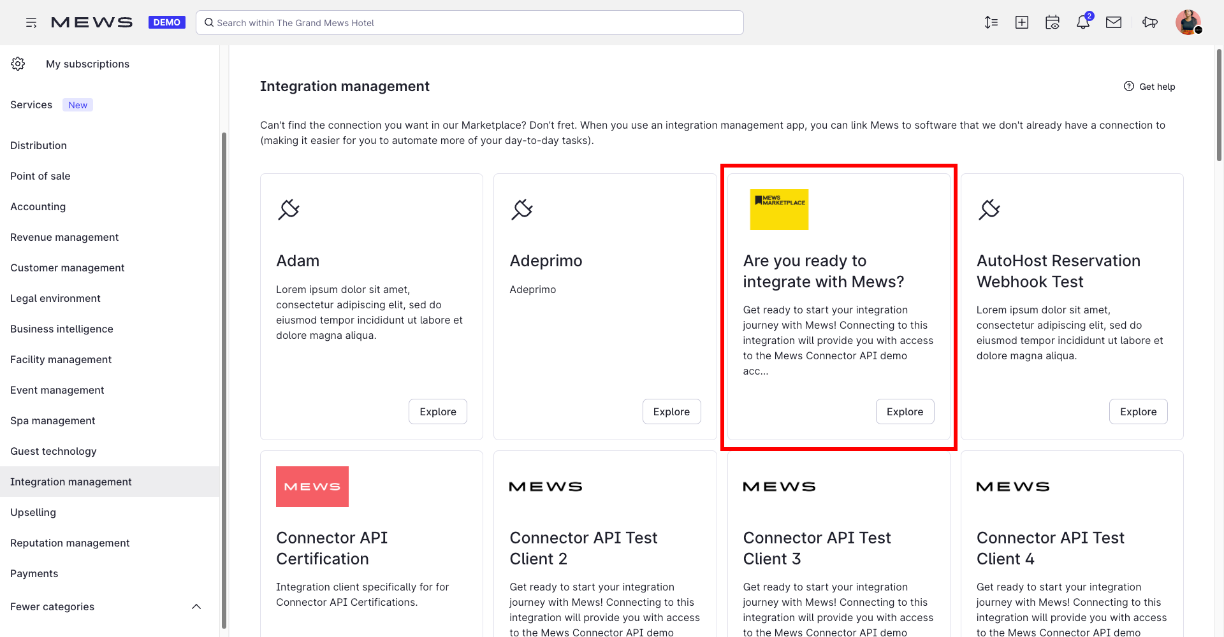
Task: Click the Mews Marketplace yellow logo
Action: [778, 210]
